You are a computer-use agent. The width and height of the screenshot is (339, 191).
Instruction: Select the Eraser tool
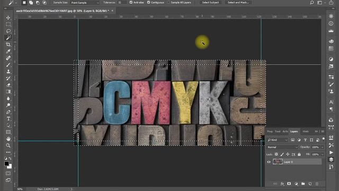(x=8, y=85)
